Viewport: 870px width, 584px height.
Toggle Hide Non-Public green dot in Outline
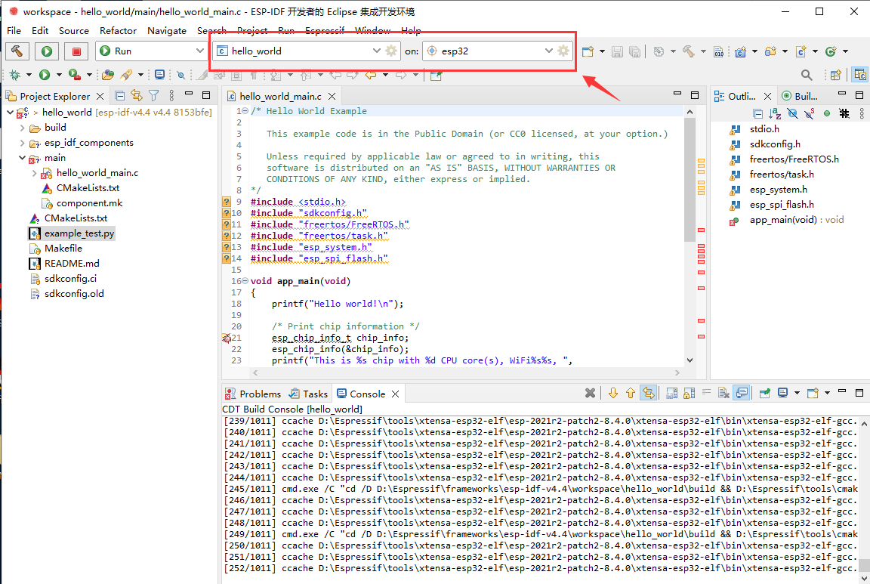pyautogui.click(x=827, y=113)
